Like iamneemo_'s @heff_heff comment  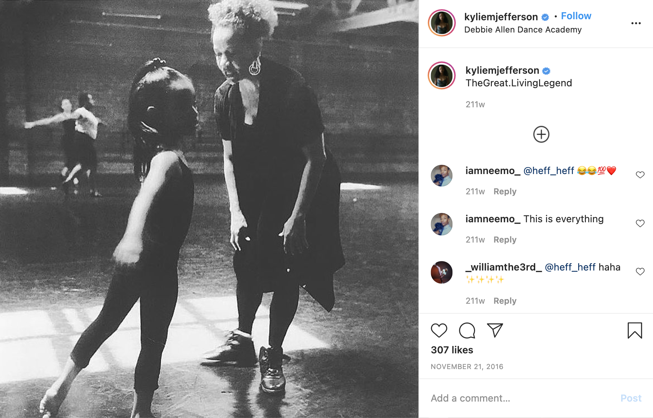(640, 175)
